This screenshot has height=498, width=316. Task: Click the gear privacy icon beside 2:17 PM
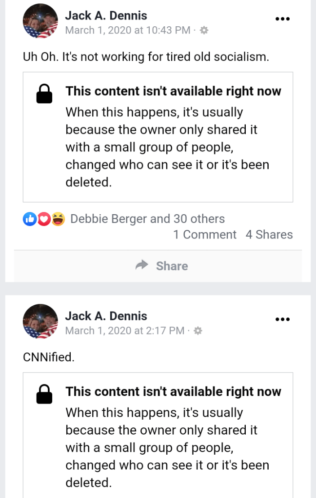197,331
